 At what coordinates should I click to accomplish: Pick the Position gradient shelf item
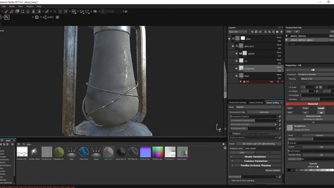pyautogui.click(x=158, y=153)
